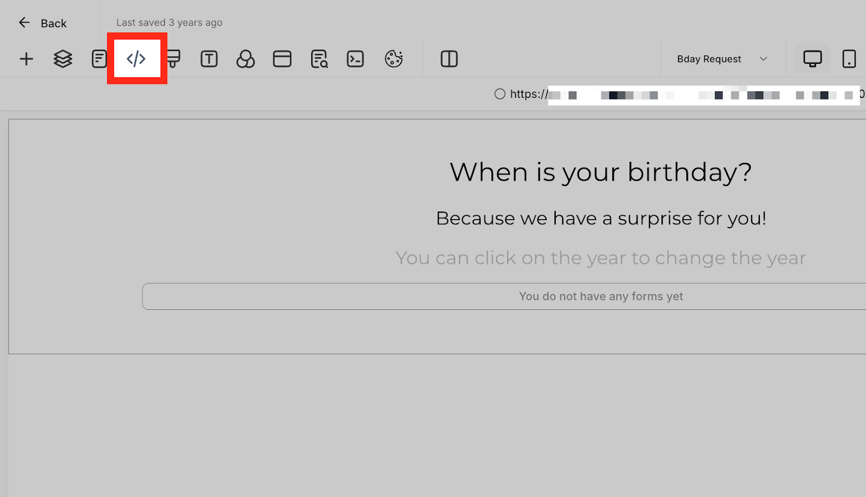Open the Layers stack icon

63,59
